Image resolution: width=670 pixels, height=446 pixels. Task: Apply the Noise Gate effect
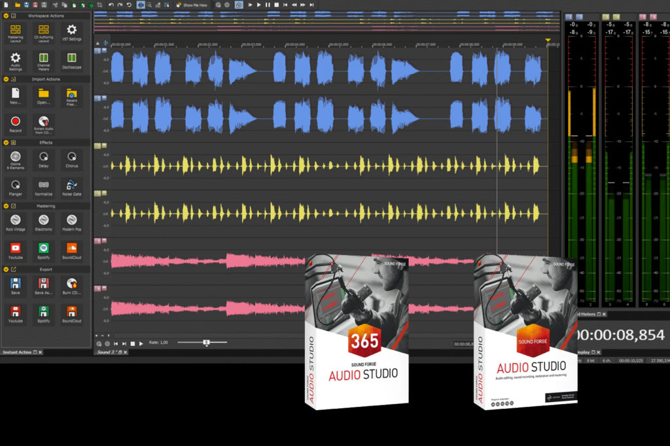click(x=72, y=188)
